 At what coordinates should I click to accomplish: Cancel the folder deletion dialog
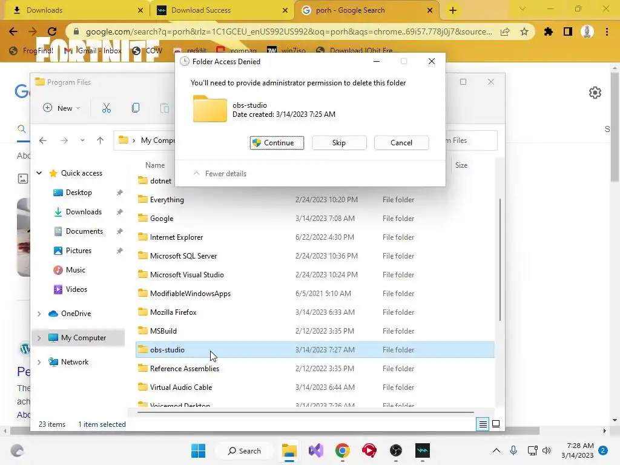click(x=401, y=143)
